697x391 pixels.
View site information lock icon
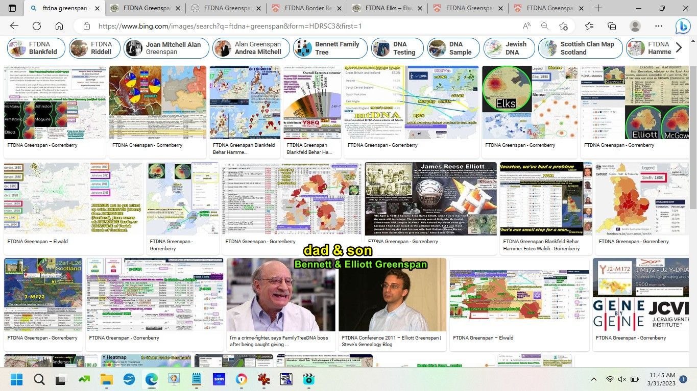point(87,26)
